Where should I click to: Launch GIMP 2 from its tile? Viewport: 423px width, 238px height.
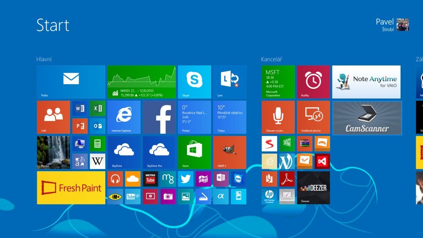pyautogui.click(x=230, y=152)
